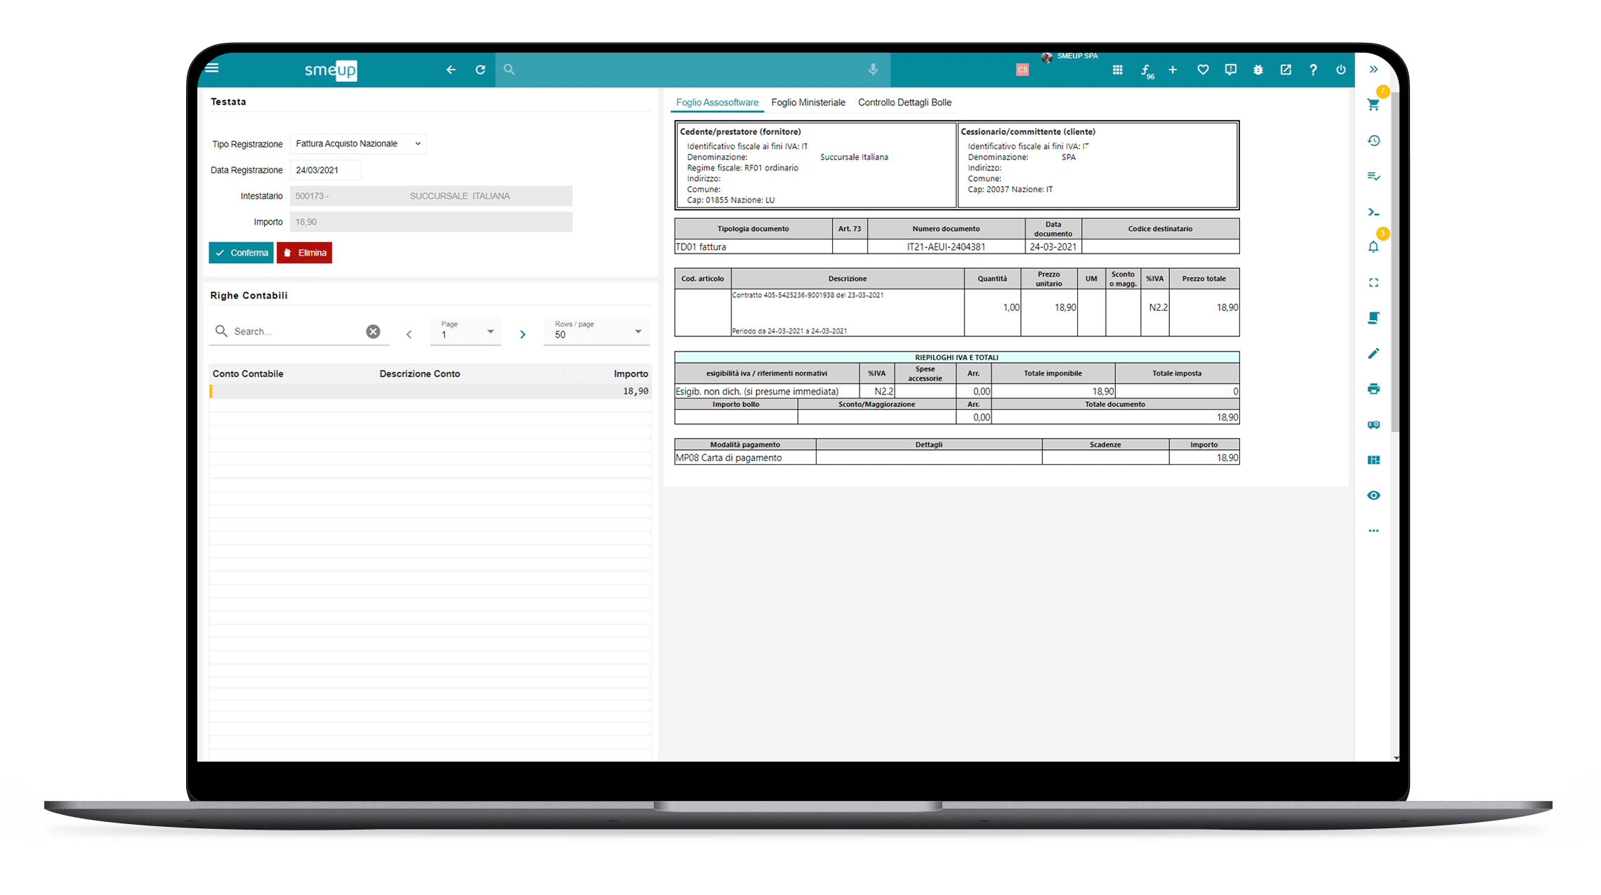Click the refresh icon in top bar
The height and width of the screenshot is (895, 1601).
pyautogui.click(x=480, y=69)
